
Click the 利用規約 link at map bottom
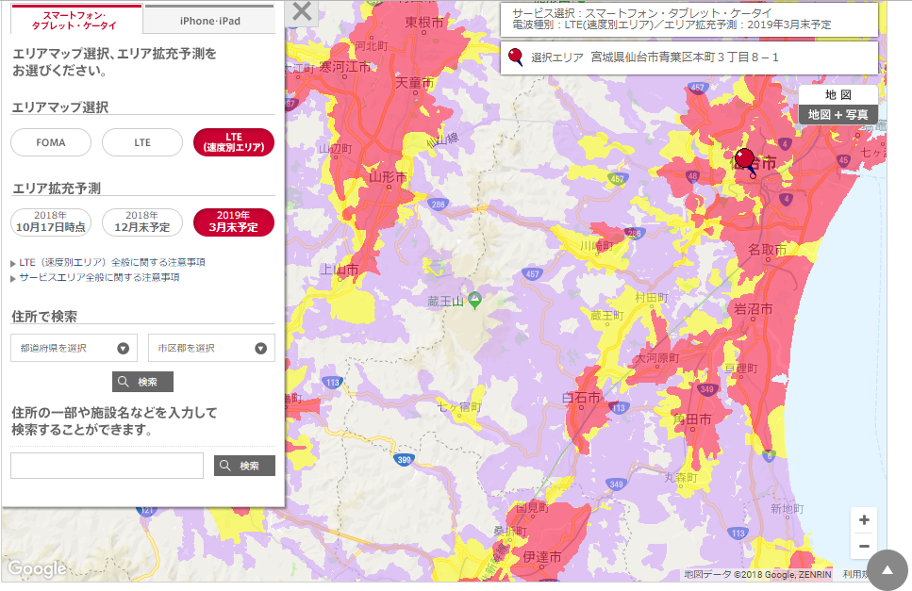[854, 574]
